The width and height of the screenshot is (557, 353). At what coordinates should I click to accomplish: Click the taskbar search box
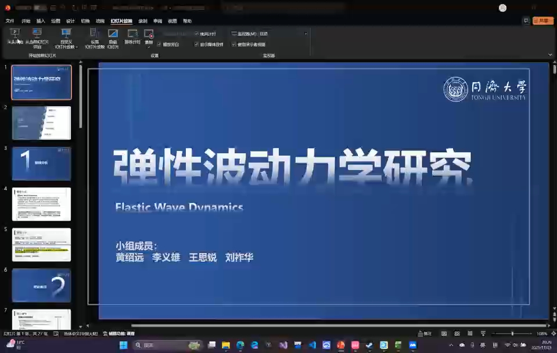pos(167,345)
